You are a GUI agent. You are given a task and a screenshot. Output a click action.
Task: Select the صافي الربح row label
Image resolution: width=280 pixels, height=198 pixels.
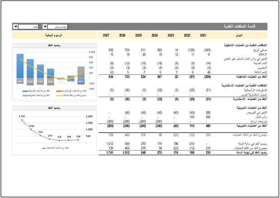tap(260, 50)
